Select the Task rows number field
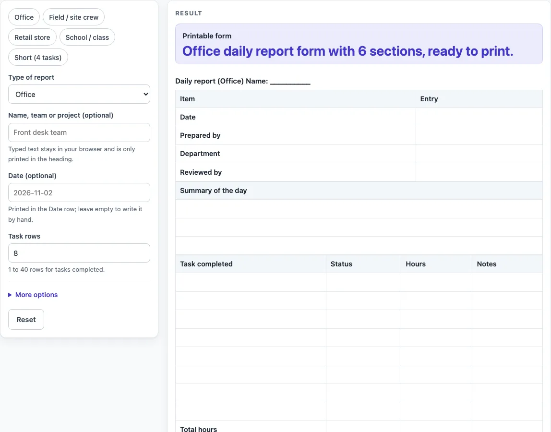 (79, 253)
